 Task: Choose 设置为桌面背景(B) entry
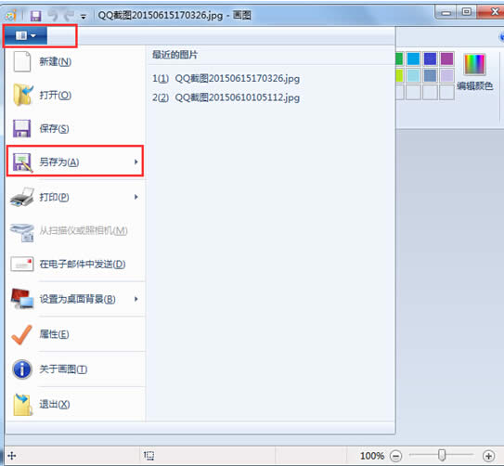pyautogui.click(x=75, y=299)
